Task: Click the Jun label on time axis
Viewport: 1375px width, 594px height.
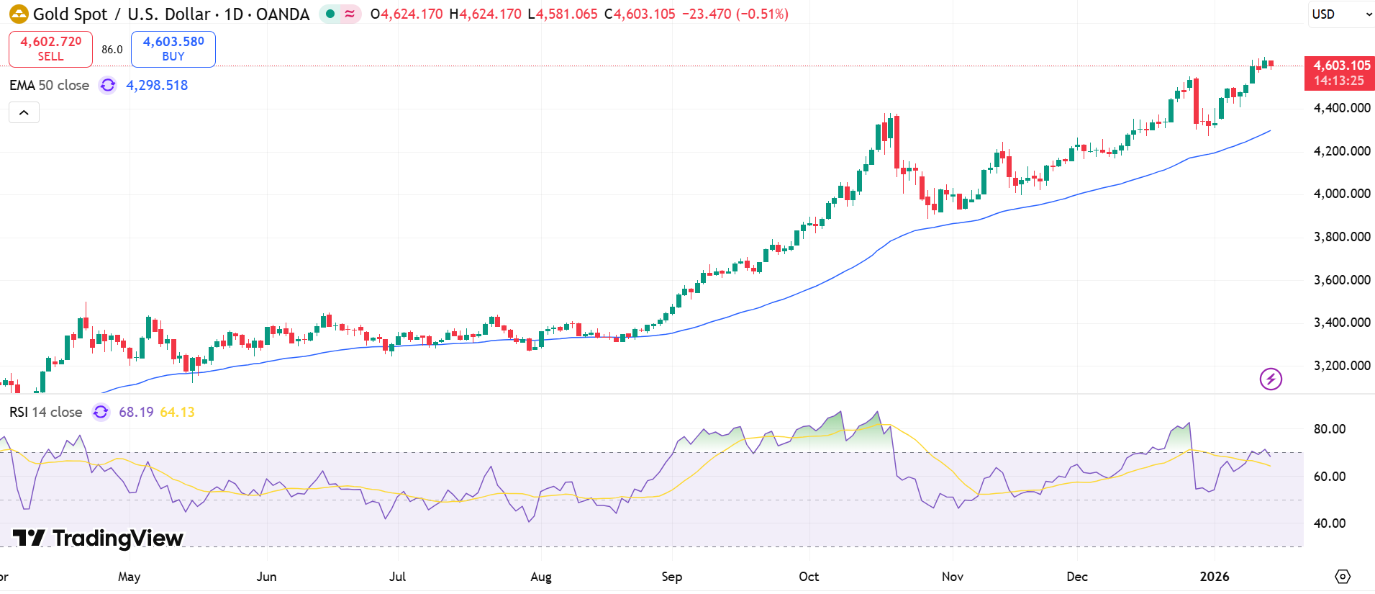Action: pos(267,577)
